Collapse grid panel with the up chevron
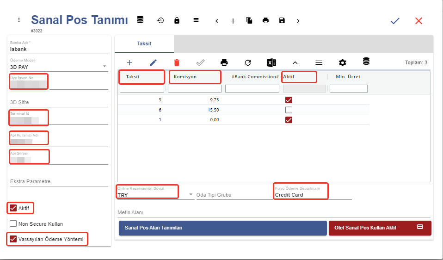443x260 pixels. (x=295, y=62)
